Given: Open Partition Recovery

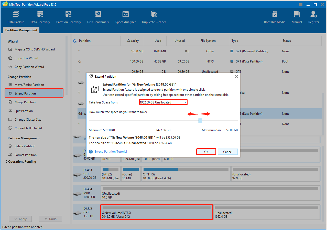Looking at the screenshot, I should (x=68, y=17).
